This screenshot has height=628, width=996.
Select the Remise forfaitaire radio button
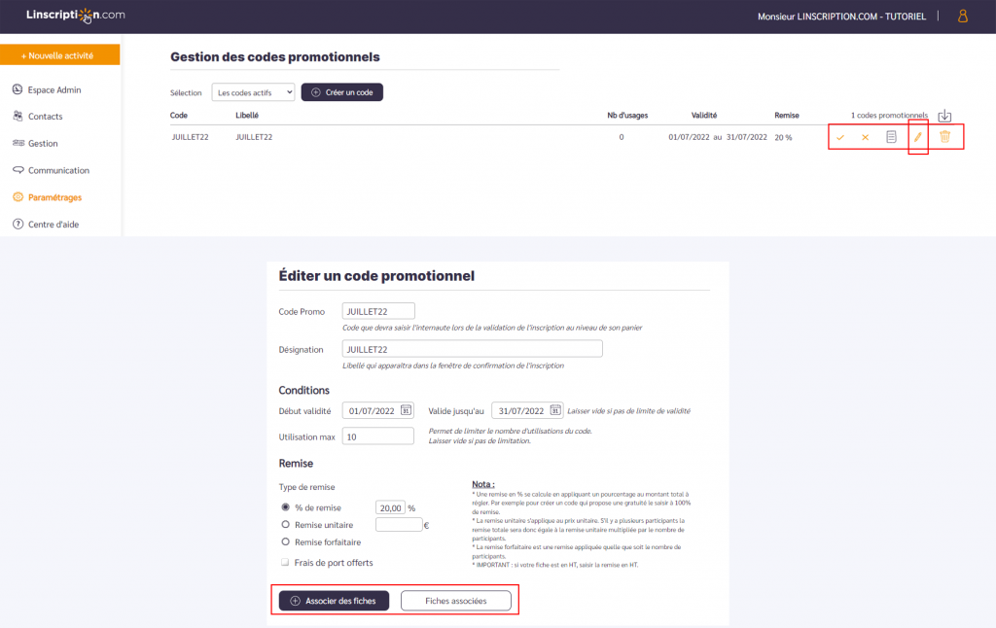[x=283, y=543]
